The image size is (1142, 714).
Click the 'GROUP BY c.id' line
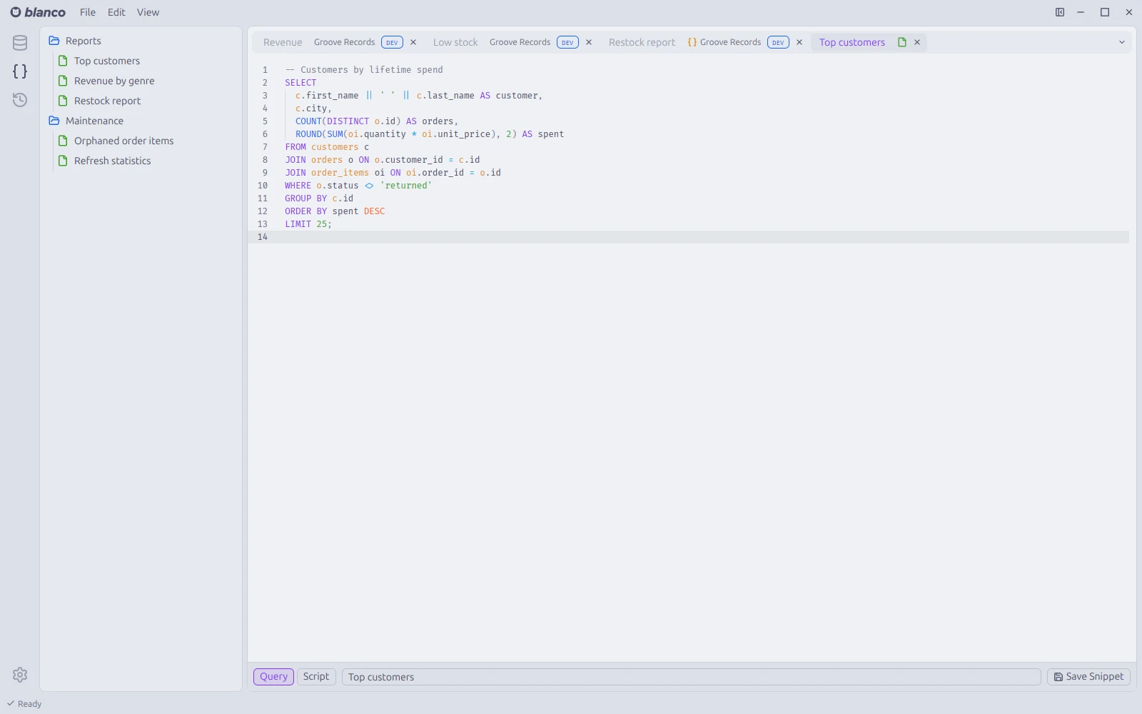pyautogui.click(x=319, y=198)
